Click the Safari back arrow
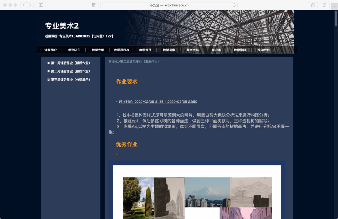338x219 pixels. (24, 5)
